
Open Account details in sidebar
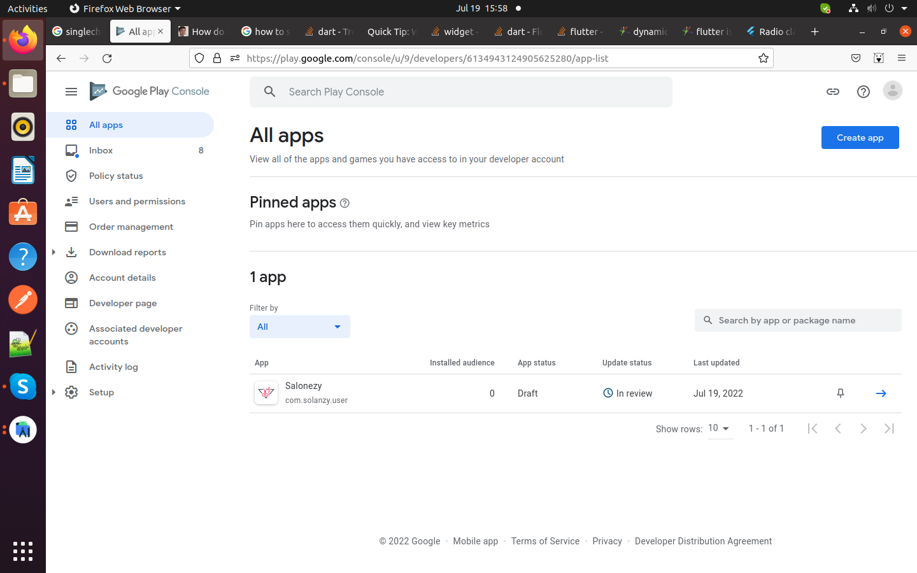130,278
